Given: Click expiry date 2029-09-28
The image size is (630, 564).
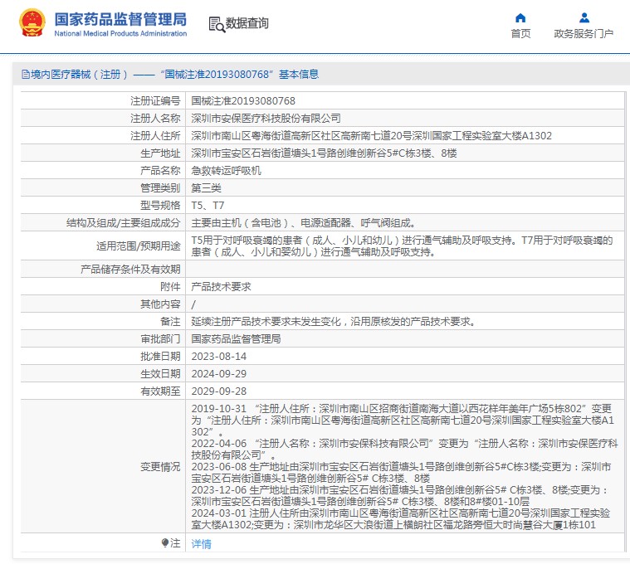Looking at the screenshot, I should (x=219, y=391).
